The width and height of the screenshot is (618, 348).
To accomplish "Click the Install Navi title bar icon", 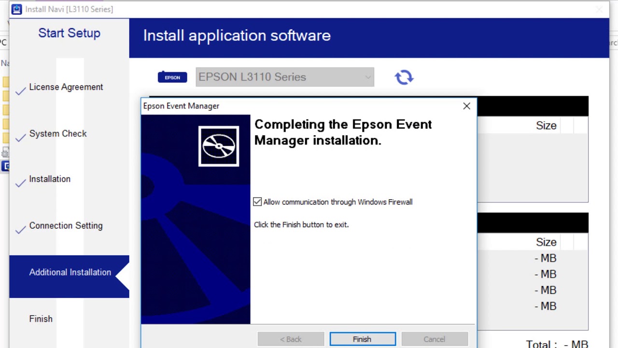I will coord(17,9).
